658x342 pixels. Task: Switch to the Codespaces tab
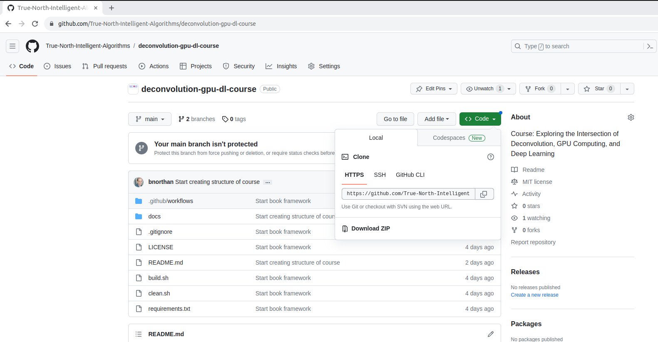click(459, 138)
